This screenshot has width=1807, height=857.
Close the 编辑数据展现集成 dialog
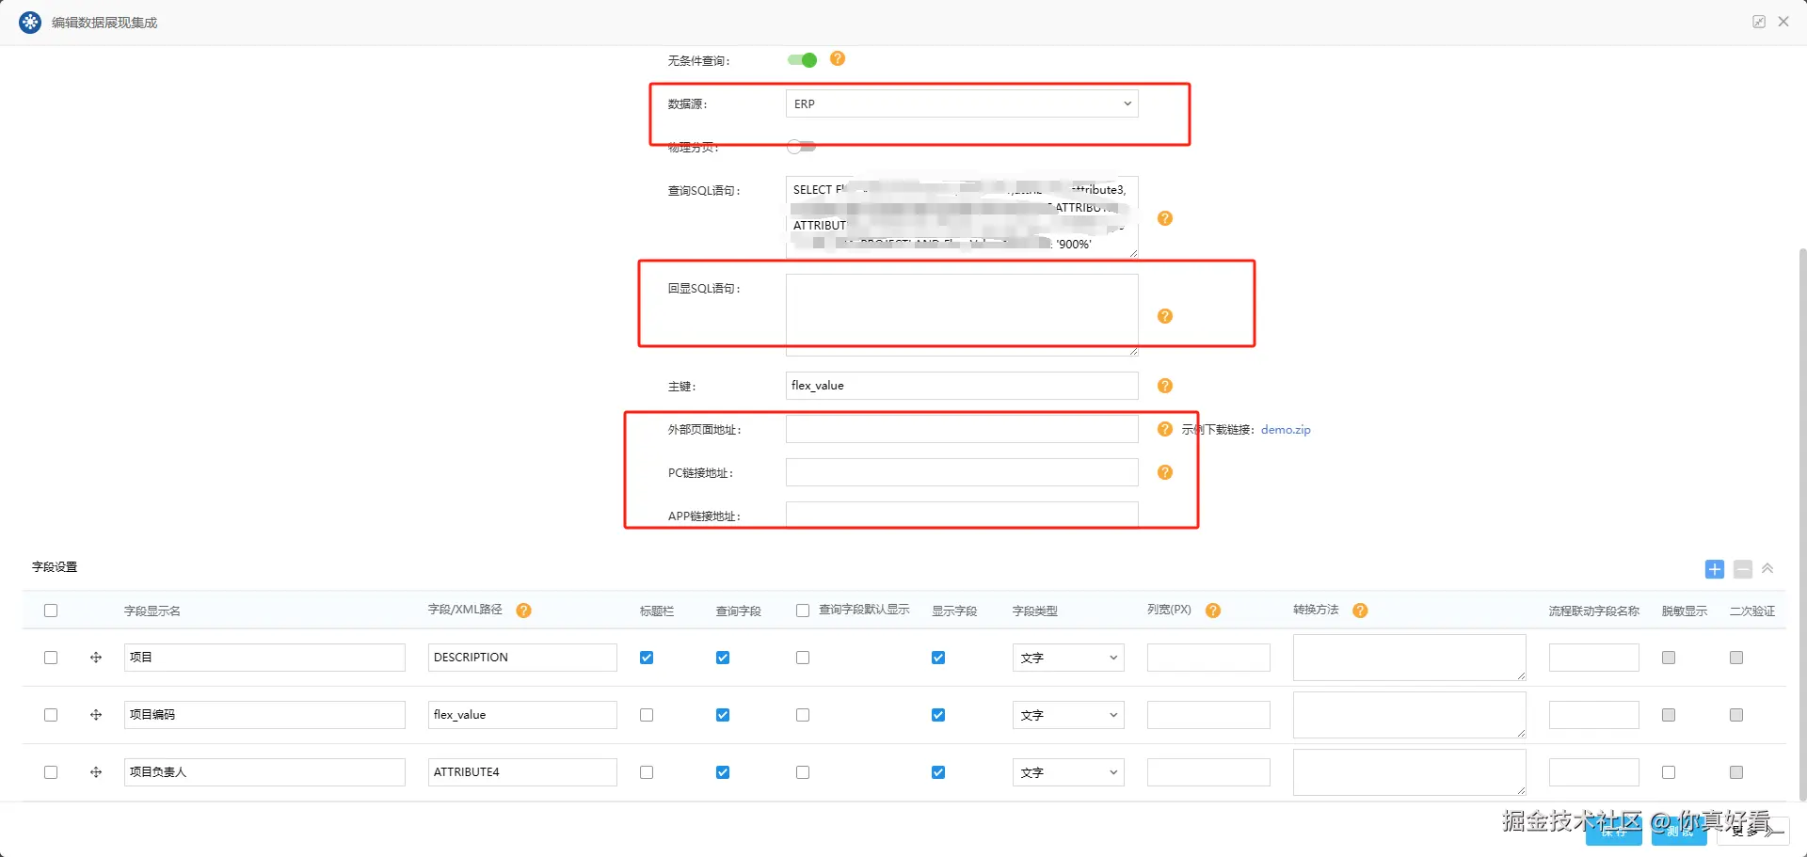tap(1783, 22)
